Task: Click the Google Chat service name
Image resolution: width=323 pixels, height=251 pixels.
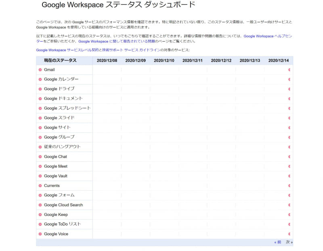Action: [55, 157]
